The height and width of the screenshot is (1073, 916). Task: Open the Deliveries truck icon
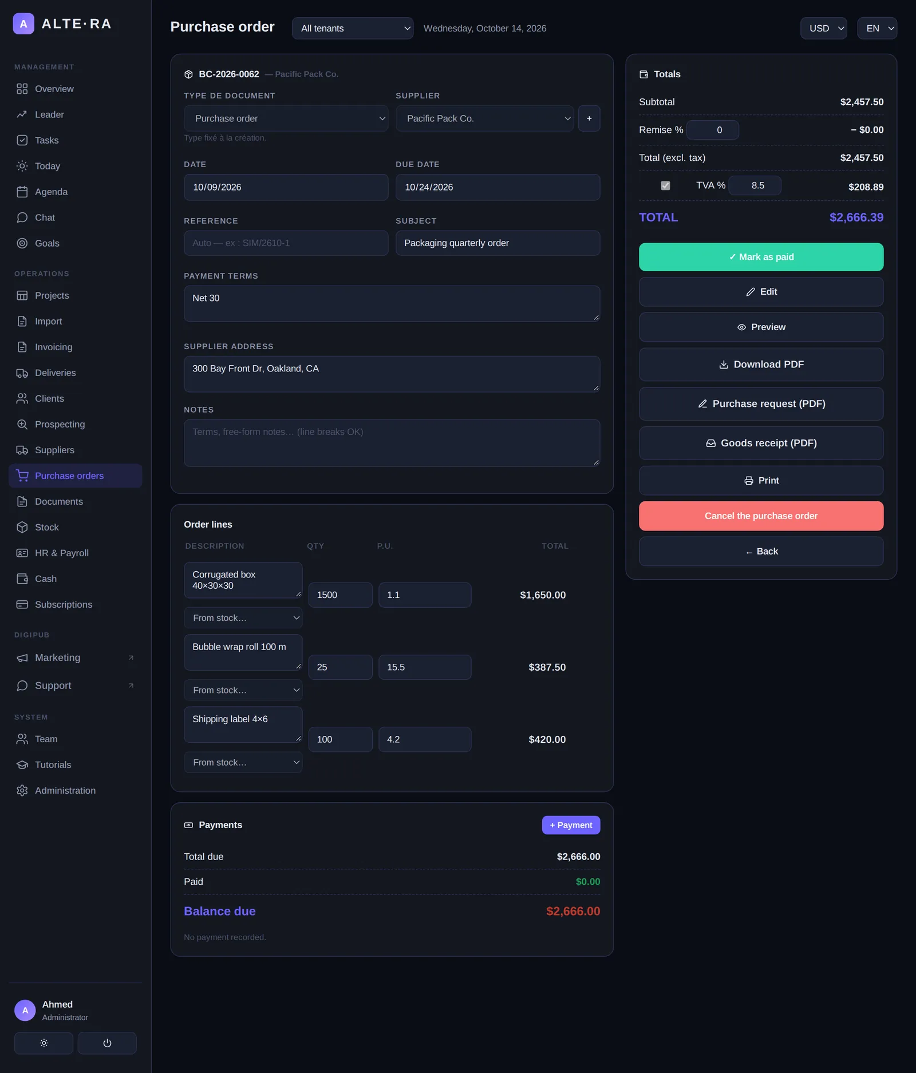[22, 373]
